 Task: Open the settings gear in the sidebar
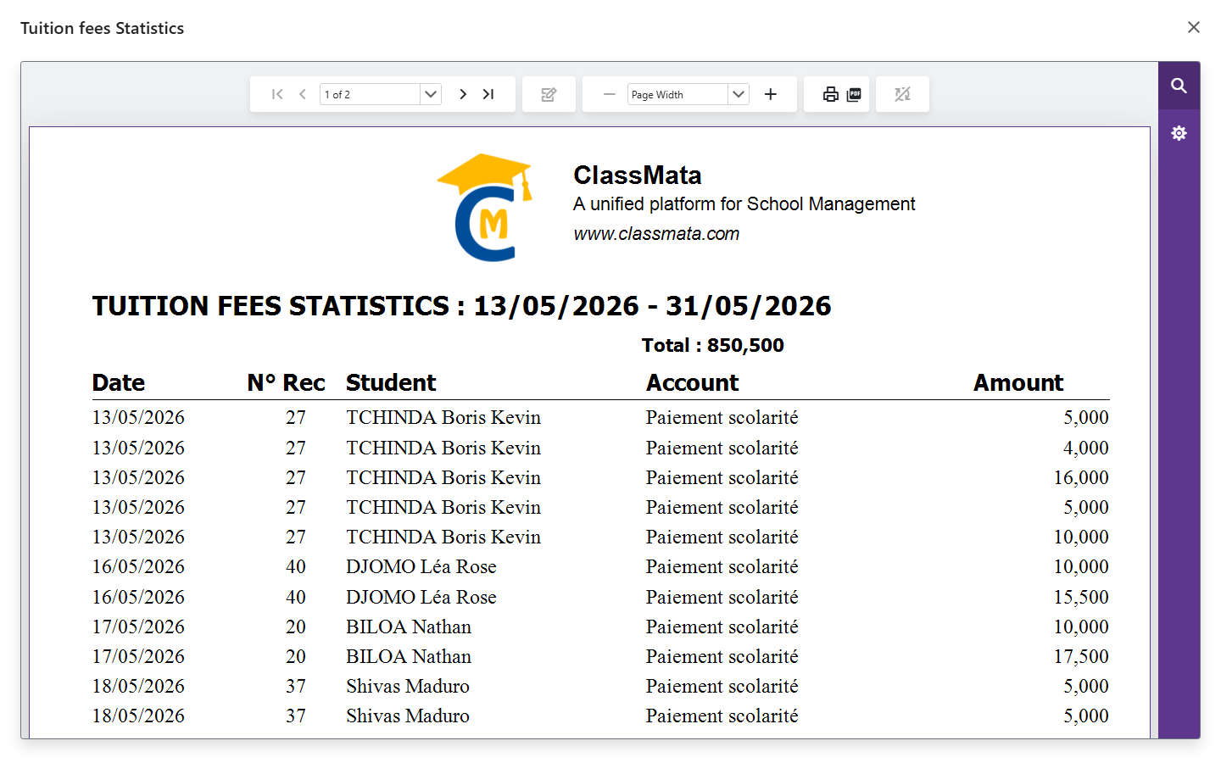[1179, 133]
